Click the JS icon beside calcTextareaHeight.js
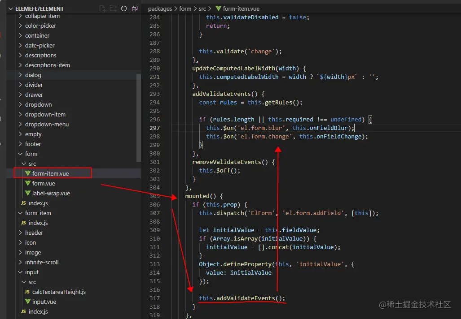Viewport: 461px width, 319px height. click(27, 292)
